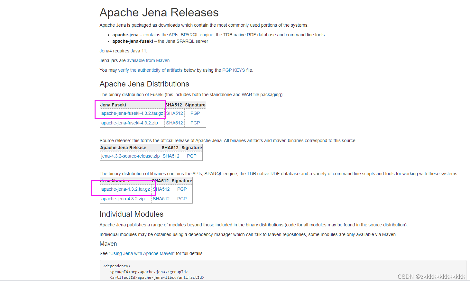Image resolution: width=470 pixels, height=282 pixels.
Task: Open PGP signature for fuseki tar.gz
Action: (x=195, y=113)
